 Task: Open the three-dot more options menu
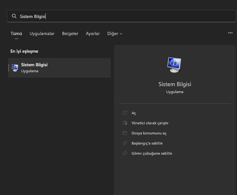click(230, 33)
